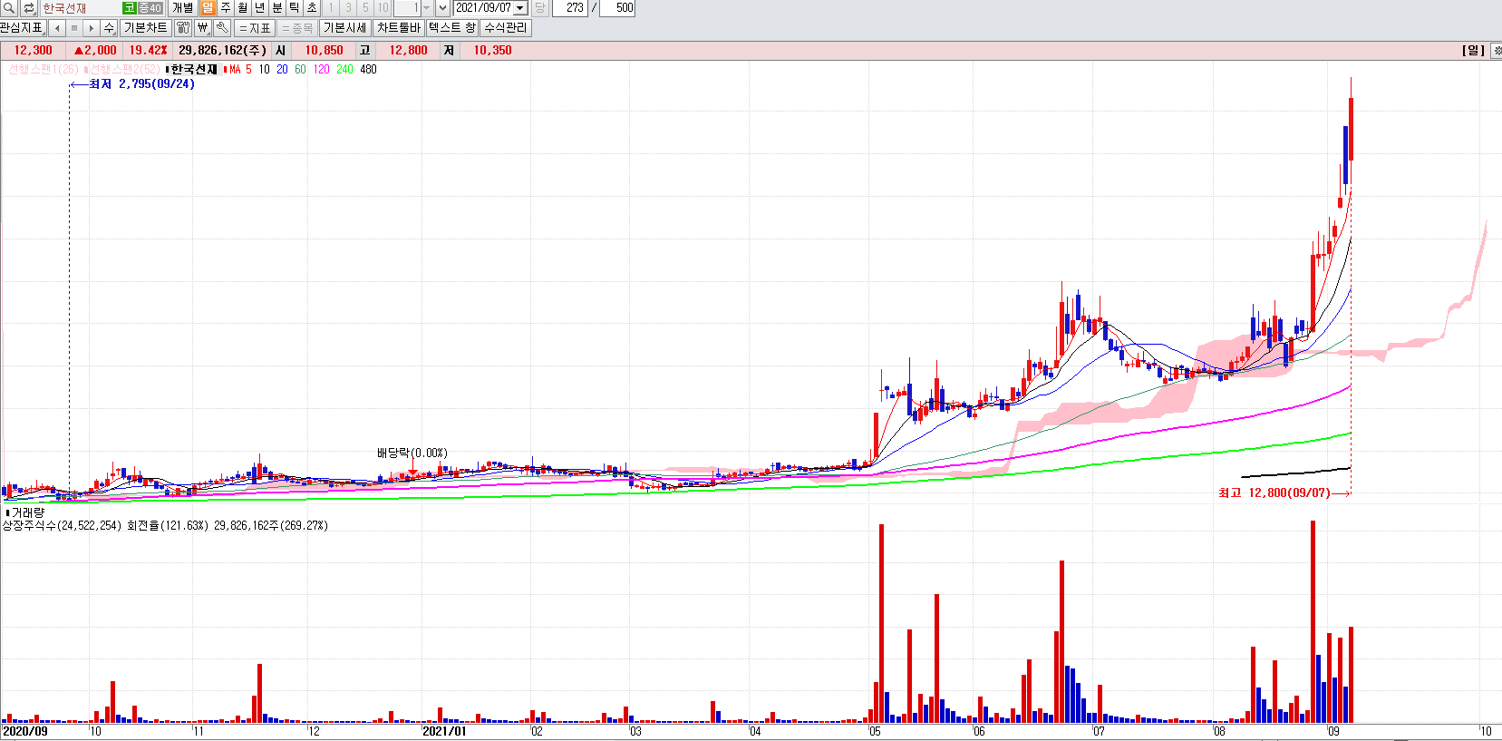Click the magenta 120 moving average legend
Viewport: 1502px width, 741px height.
point(322,70)
